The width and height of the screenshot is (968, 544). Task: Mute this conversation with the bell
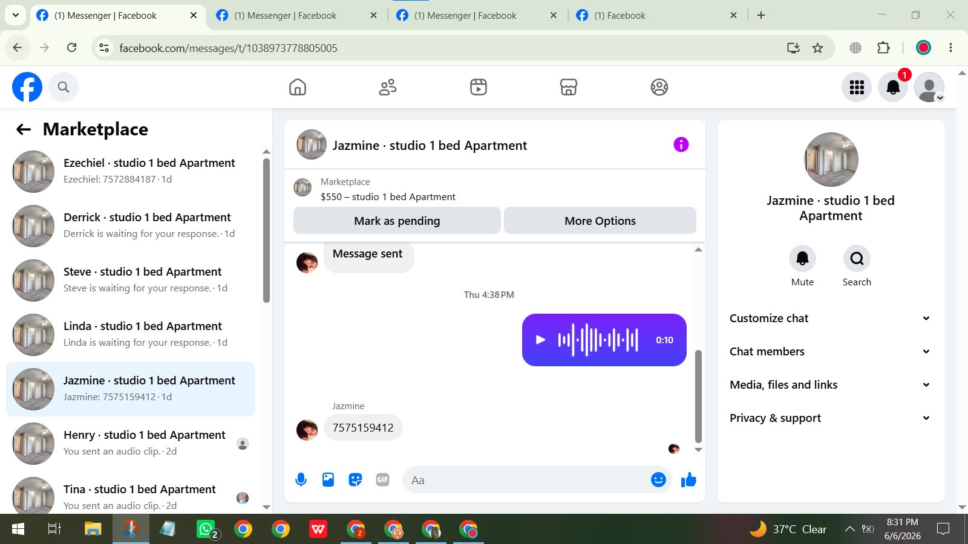coord(802,259)
